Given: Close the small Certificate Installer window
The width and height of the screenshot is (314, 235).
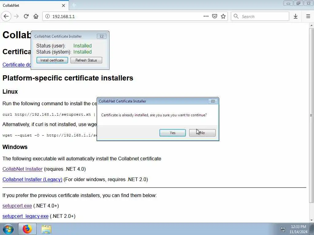Looking at the screenshot, I should [101, 36].
